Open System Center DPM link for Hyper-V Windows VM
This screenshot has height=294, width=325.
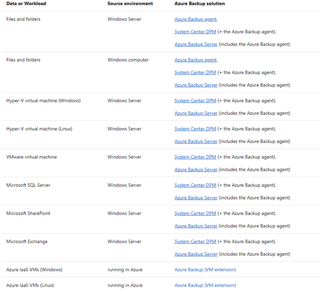coord(195,101)
